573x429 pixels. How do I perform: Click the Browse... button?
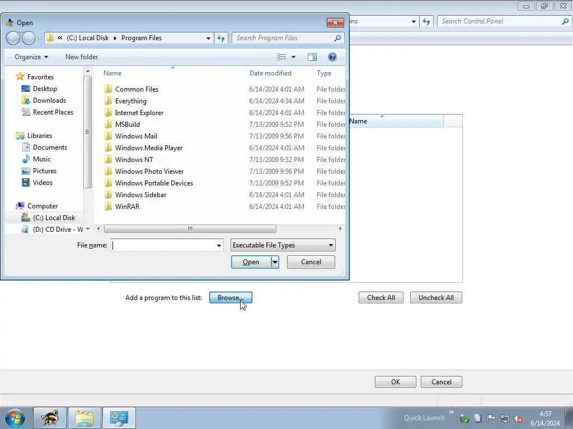point(231,298)
